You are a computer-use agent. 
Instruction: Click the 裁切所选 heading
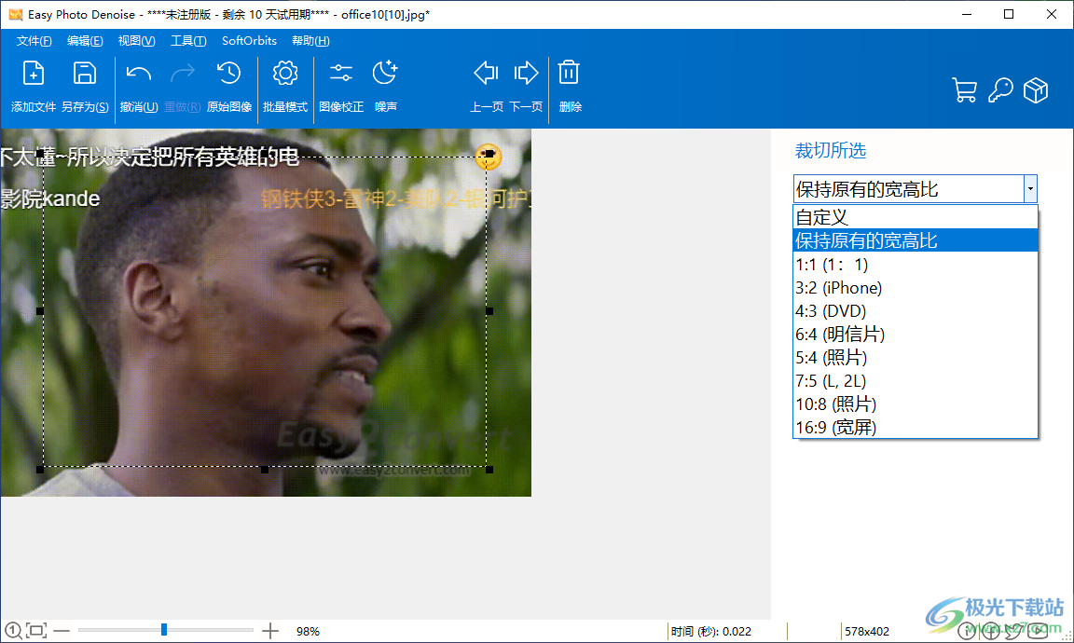click(x=830, y=151)
